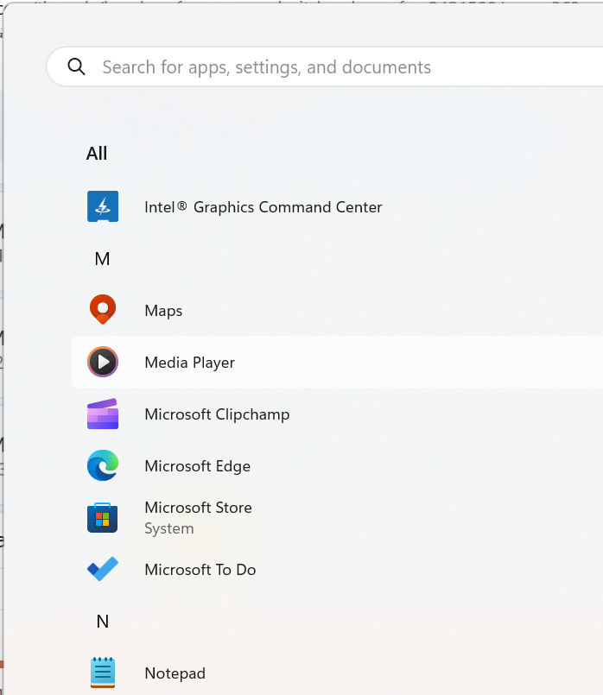The height and width of the screenshot is (695, 603).
Task: Launch Notepad using its notepad icon
Action: pyautogui.click(x=103, y=673)
